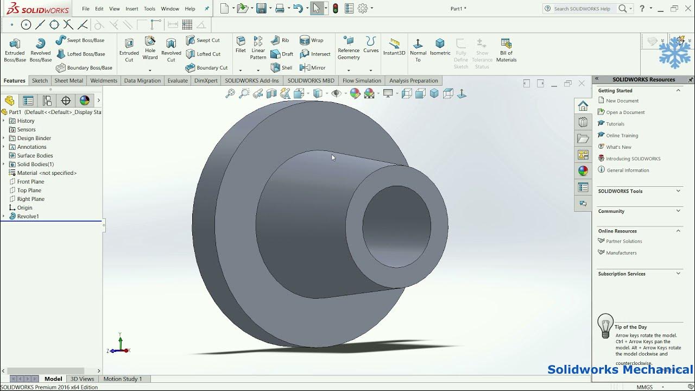Expand the Community section
The image size is (695, 391).
click(678, 211)
